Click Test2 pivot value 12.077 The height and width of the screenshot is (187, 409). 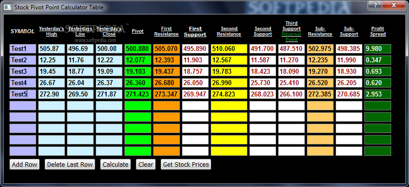138,60
